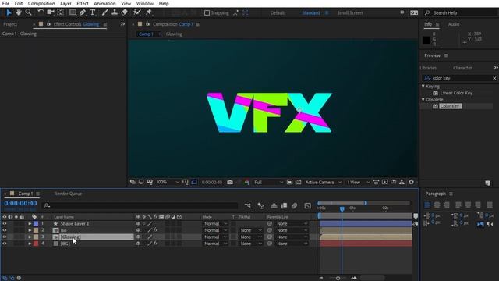Open the Mode dropdown for Shape Layer 2
This screenshot has width=499, height=281.
point(215,224)
